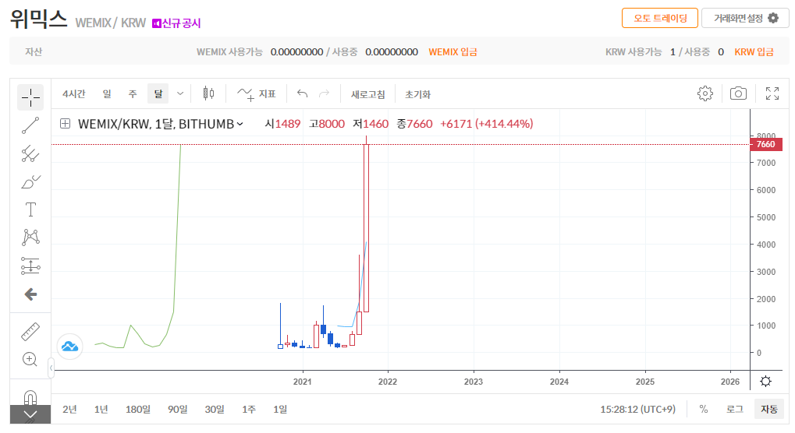
Task: Set range to 90일
Action: coord(177,409)
